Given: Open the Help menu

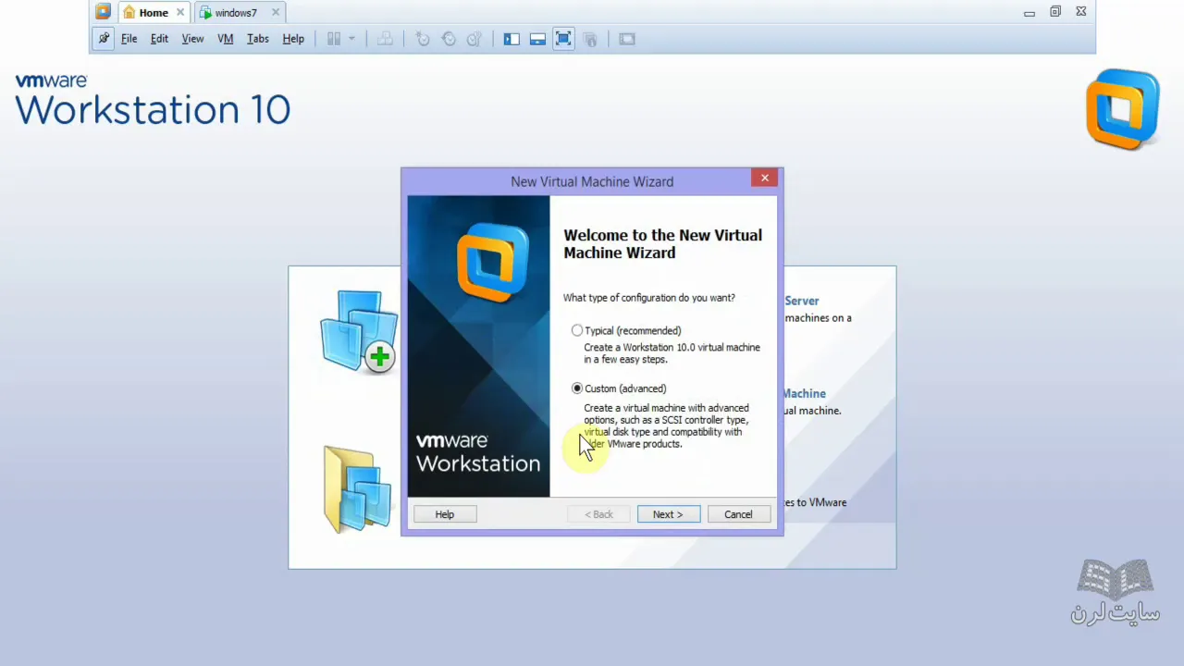Looking at the screenshot, I should click(293, 39).
